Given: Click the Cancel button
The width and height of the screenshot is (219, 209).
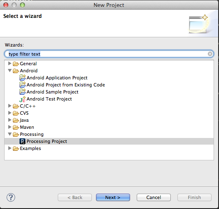Looking at the screenshot, I should tap(154, 197).
